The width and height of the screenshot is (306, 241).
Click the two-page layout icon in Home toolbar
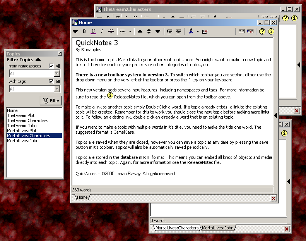click(x=241, y=31)
